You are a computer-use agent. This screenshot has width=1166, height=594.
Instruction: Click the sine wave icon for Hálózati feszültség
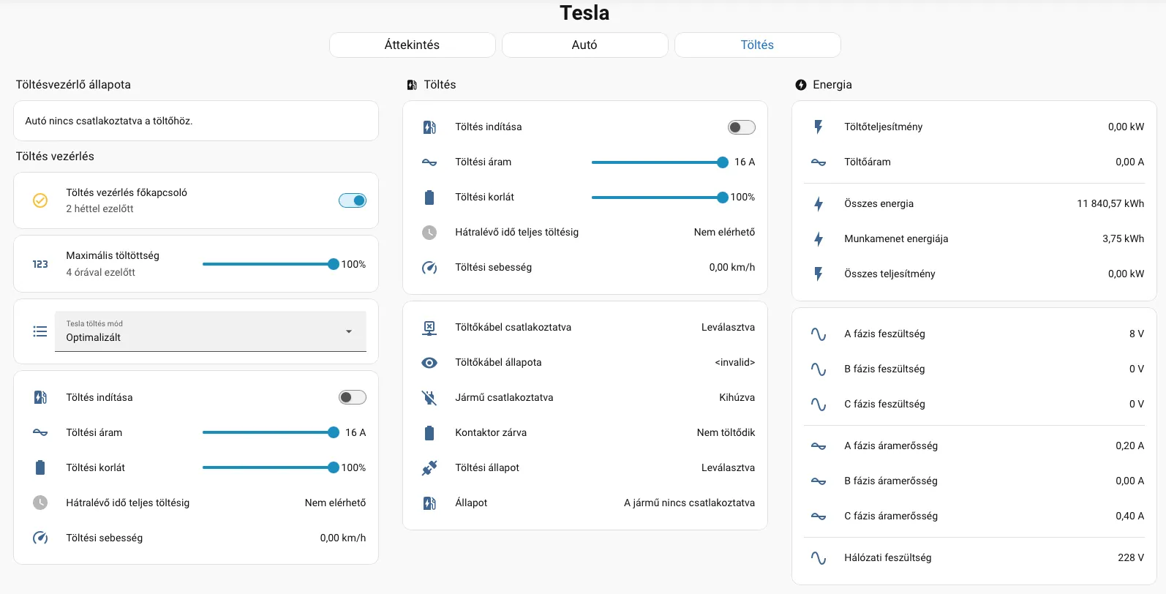click(819, 558)
